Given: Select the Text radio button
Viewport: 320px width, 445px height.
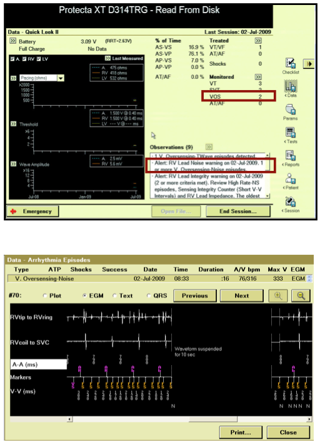Looking at the screenshot, I should tap(114, 295).
